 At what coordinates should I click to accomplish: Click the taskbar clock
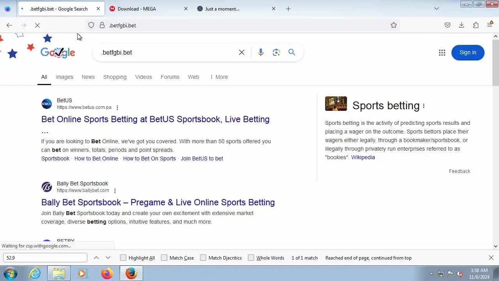[x=479, y=274]
